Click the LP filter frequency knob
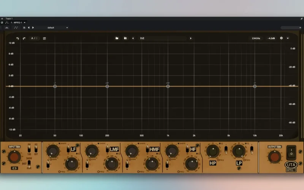 point(239,152)
